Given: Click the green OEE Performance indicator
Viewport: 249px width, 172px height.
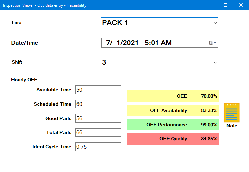Looking at the screenshot, I should [x=172, y=125].
